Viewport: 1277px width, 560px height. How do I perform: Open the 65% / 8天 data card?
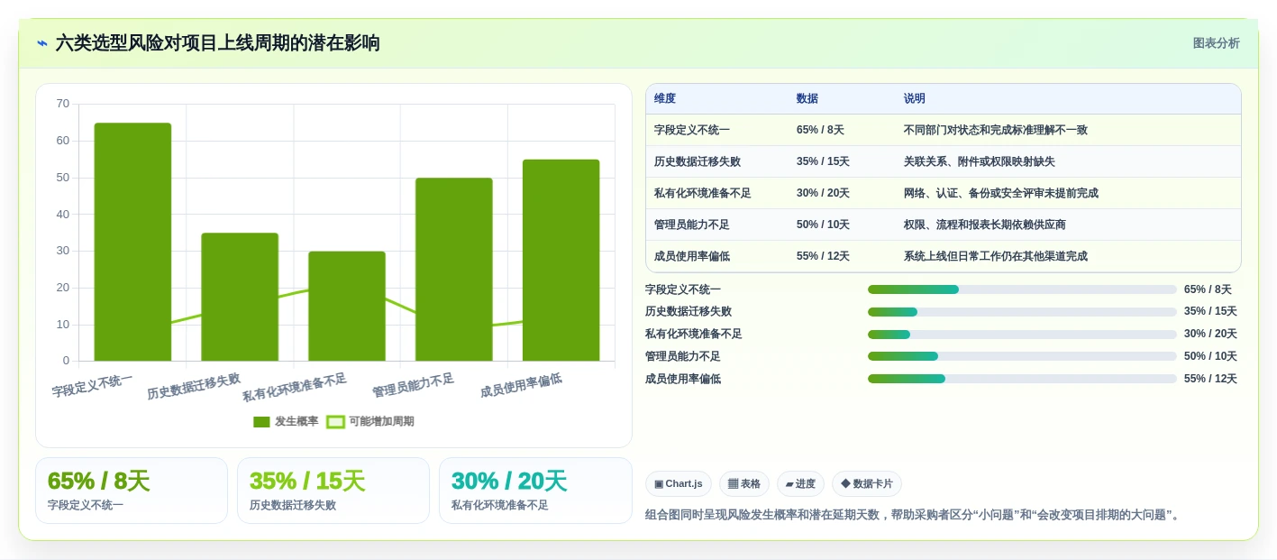click(132, 491)
